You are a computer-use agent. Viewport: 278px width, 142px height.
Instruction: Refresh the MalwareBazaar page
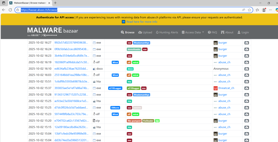tap(10, 10)
